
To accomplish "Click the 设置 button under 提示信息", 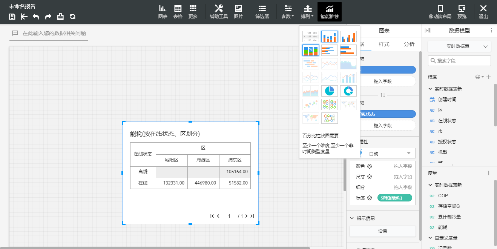I will [x=383, y=231].
